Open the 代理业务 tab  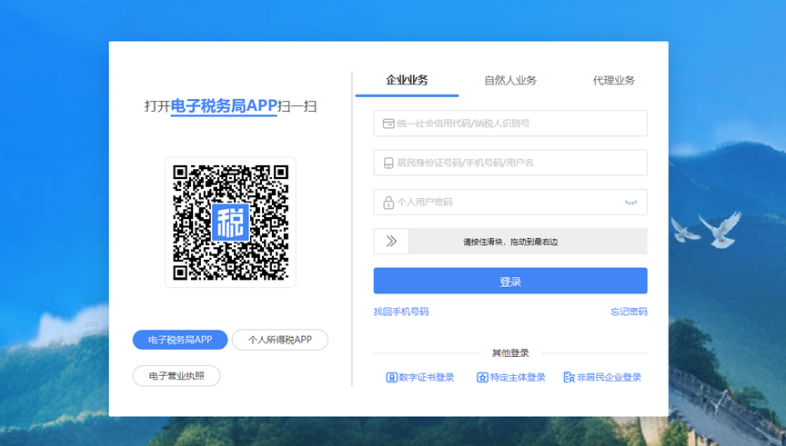(x=614, y=80)
